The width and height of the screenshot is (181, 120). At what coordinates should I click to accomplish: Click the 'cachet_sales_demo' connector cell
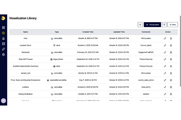pyautogui.click(x=146, y=80)
